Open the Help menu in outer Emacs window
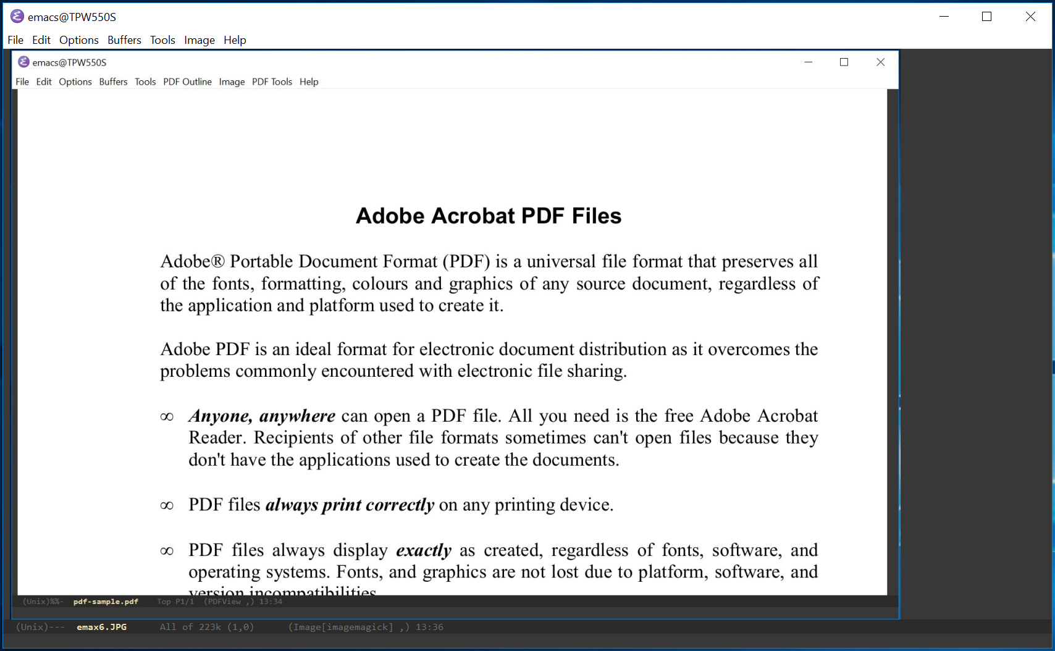 coord(235,40)
